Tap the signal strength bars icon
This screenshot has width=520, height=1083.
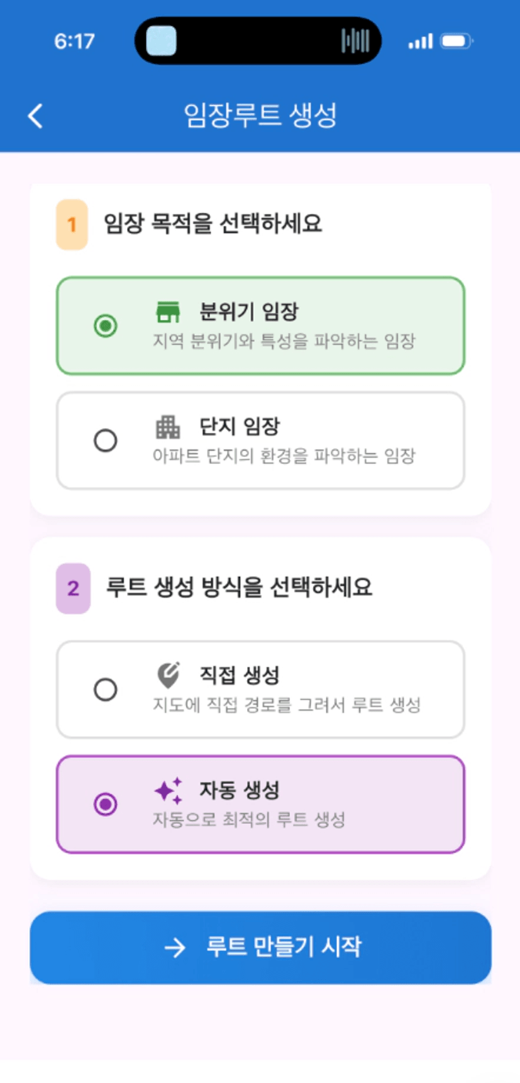tap(420, 41)
